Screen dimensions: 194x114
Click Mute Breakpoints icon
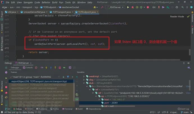pos(6,97)
